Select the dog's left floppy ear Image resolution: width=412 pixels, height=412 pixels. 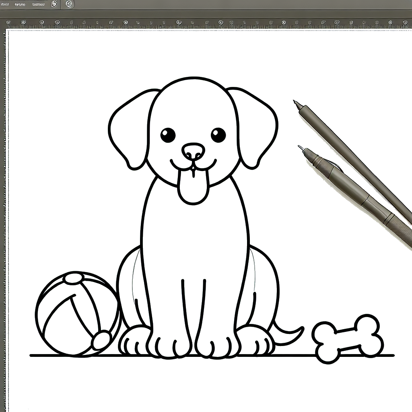[129, 129]
